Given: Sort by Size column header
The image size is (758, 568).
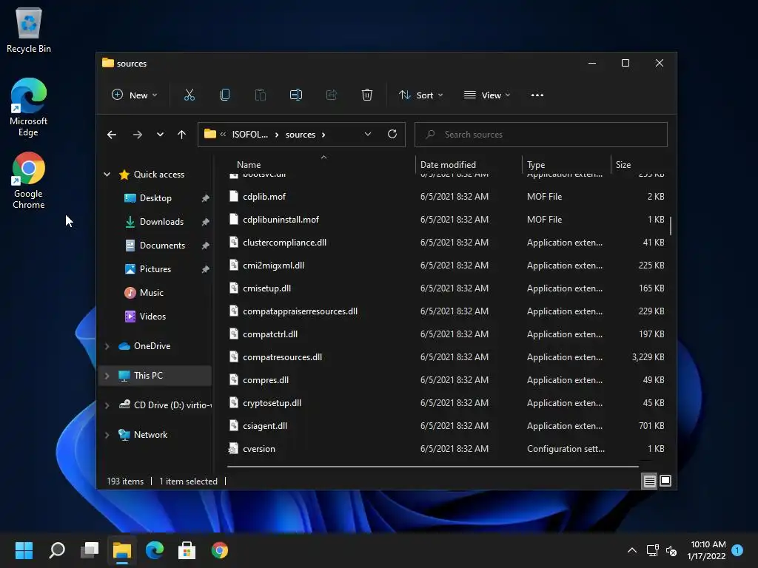Looking at the screenshot, I should [x=623, y=165].
